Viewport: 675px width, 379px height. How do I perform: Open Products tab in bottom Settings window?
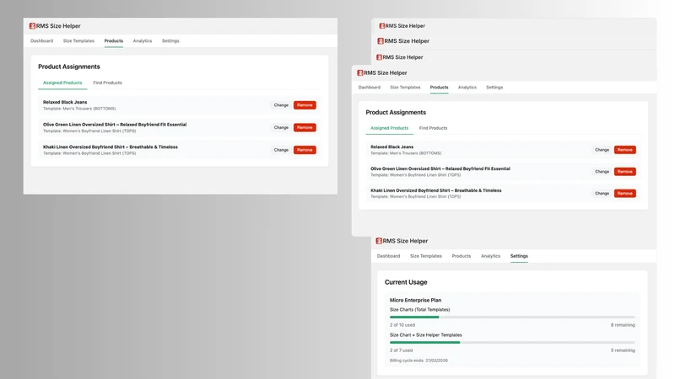pos(461,256)
